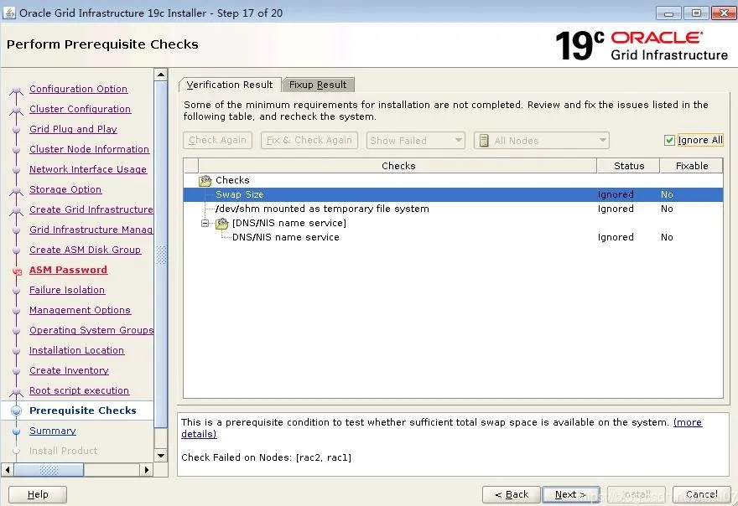The height and width of the screenshot is (506, 738).
Task: Click the sidebar horizontal scroll left arrow
Action: coord(8,470)
